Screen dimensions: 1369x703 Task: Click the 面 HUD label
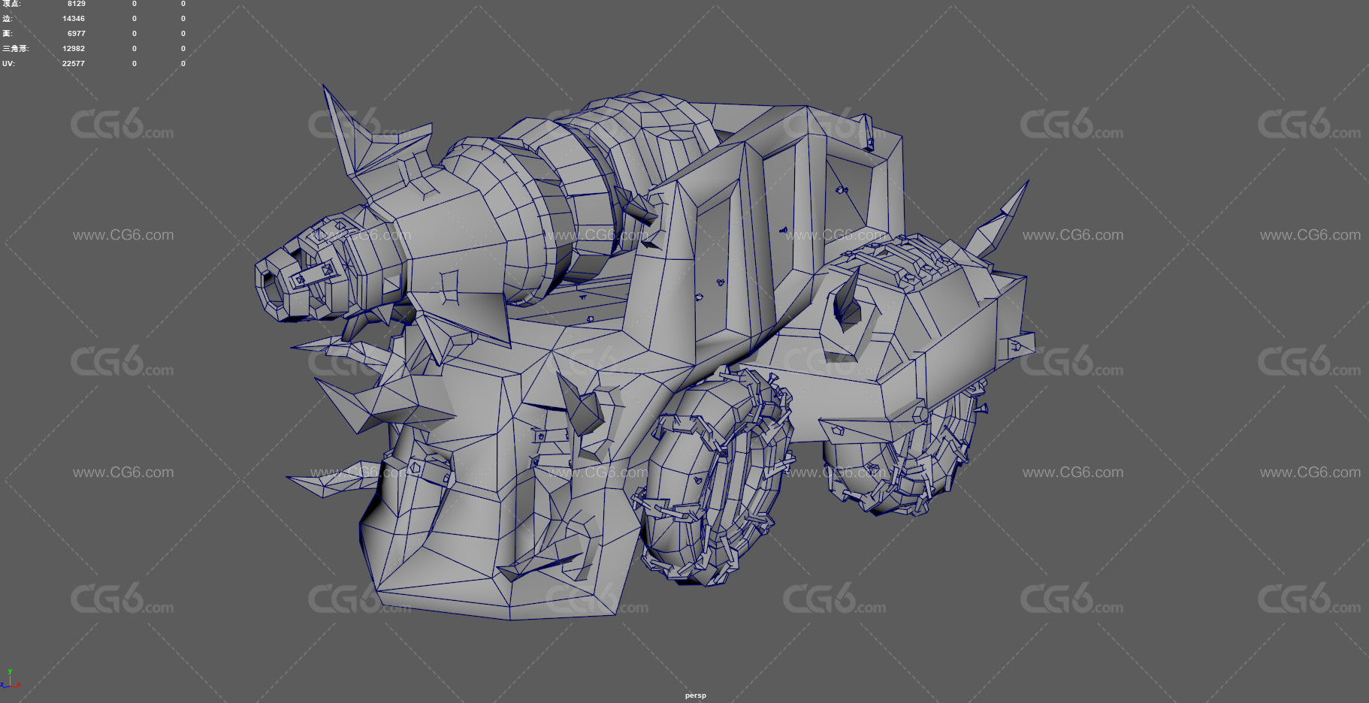tap(8, 34)
